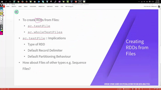Click the green outline icon on slide
The image size is (161, 90).
[17, 12]
